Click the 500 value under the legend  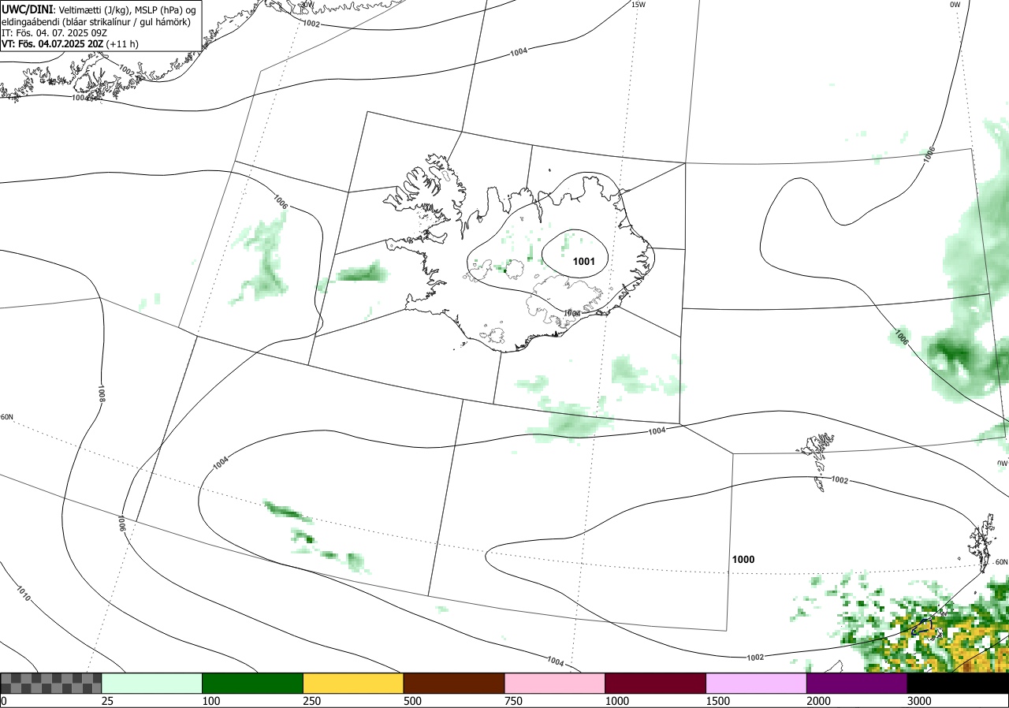413,701
